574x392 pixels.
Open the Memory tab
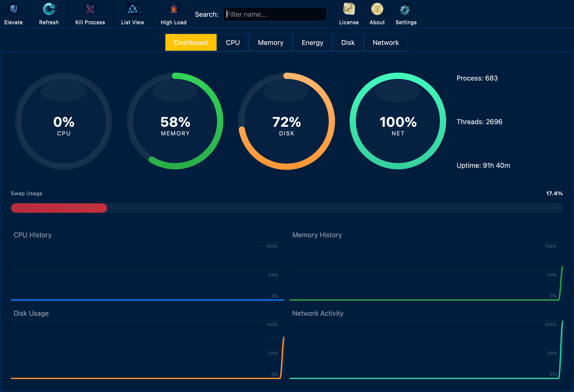click(x=271, y=42)
